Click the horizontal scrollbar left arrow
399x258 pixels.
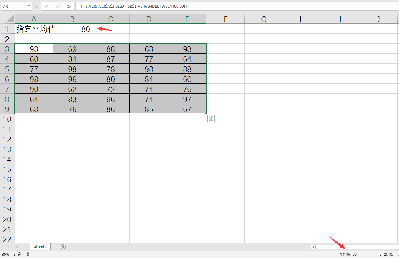pos(313,247)
